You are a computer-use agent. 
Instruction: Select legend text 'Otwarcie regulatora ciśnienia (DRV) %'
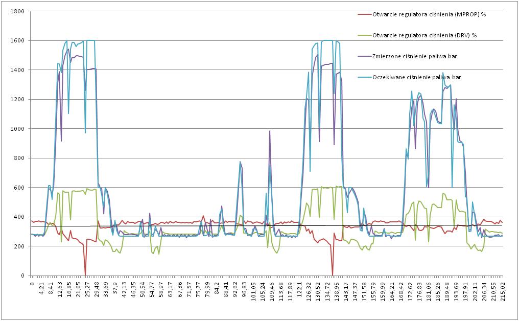click(424, 35)
